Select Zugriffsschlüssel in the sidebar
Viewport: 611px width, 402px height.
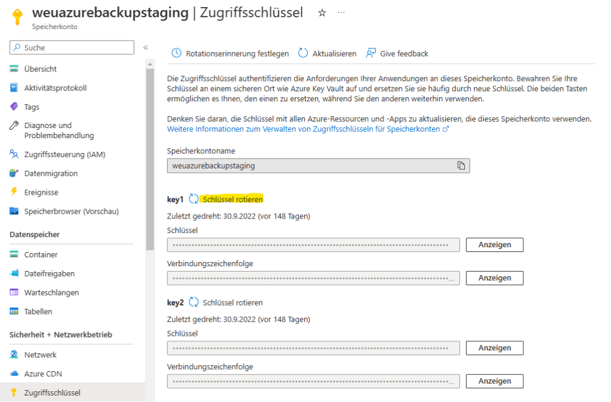pos(53,392)
